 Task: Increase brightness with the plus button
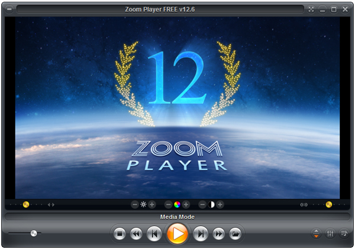(152, 205)
